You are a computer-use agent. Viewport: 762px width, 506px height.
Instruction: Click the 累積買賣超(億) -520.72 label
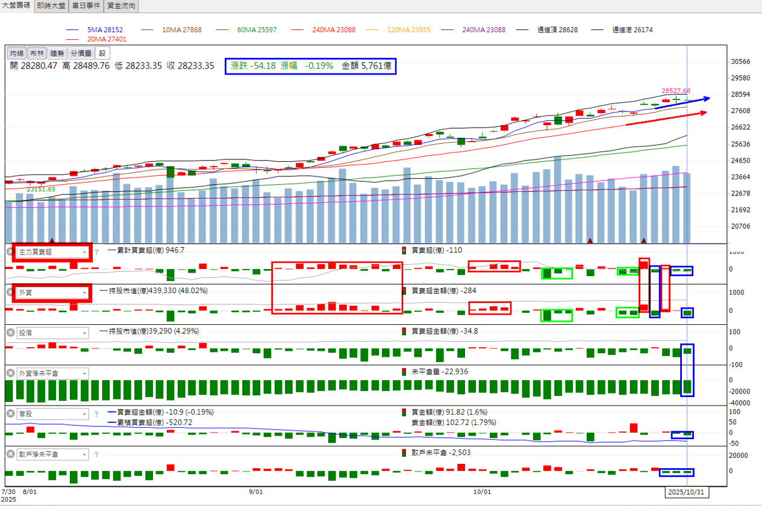click(x=154, y=422)
